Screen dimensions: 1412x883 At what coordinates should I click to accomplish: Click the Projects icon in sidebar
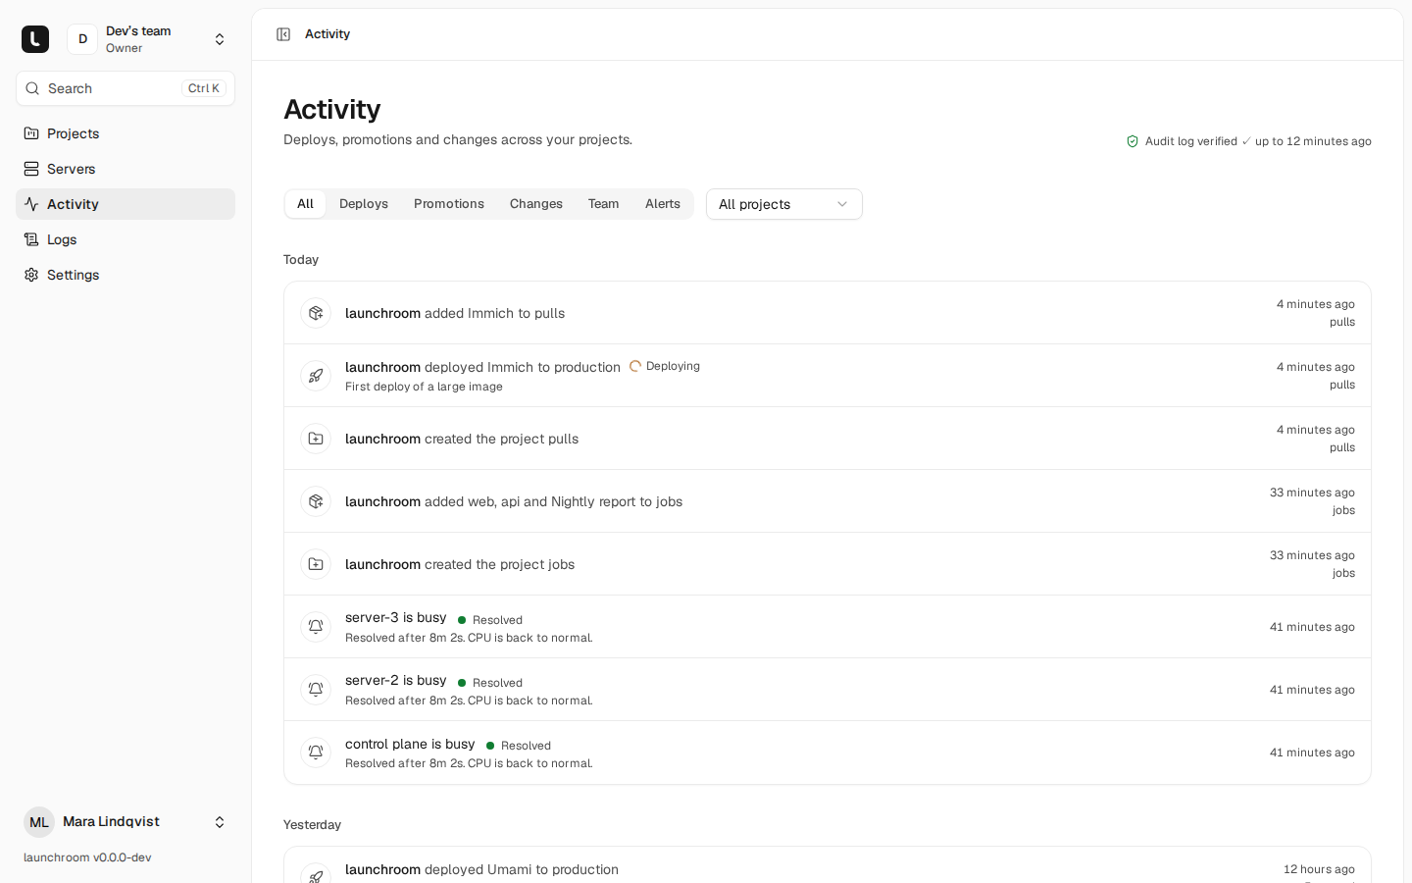(31, 133)
